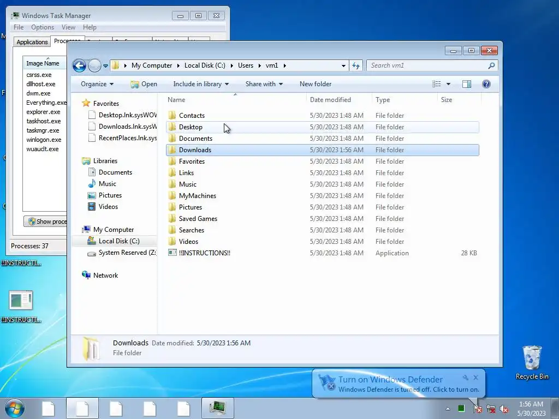
Task: Switch to Task Manager Applications tab
Action: point(32,42)
